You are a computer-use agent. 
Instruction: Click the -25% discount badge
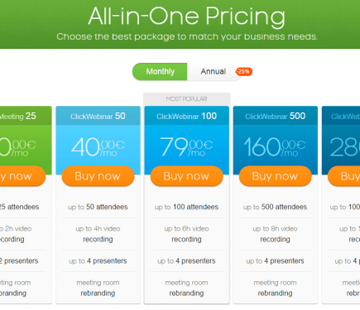click(244, 72)
